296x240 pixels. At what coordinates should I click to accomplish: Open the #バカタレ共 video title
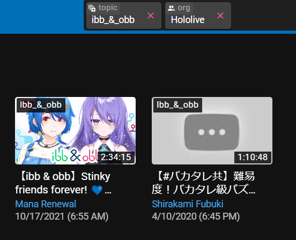click(x=204, y=183)
